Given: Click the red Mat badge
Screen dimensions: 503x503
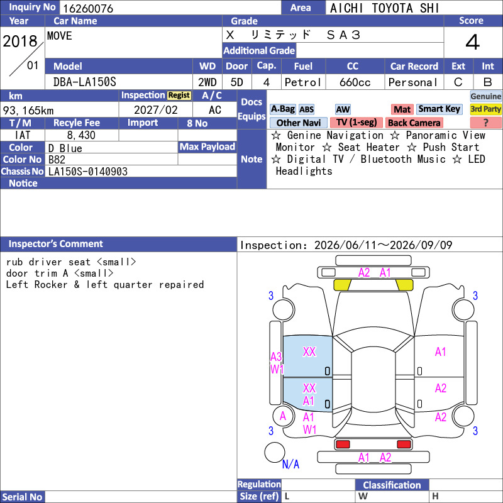Looking at the screenshot, I should click(402, 109).
